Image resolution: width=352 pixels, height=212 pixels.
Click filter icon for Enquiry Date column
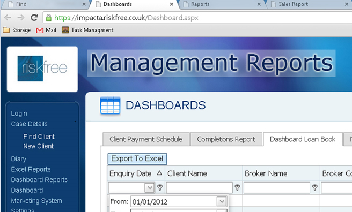coord(160,187)
